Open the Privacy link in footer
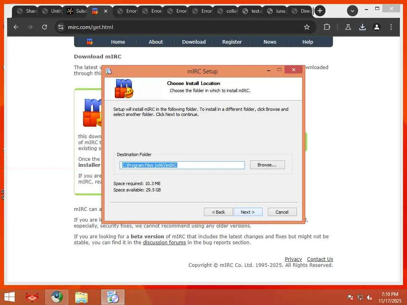Image resolution: width=407 pixels, height=305 pixels. click(293, 259)
